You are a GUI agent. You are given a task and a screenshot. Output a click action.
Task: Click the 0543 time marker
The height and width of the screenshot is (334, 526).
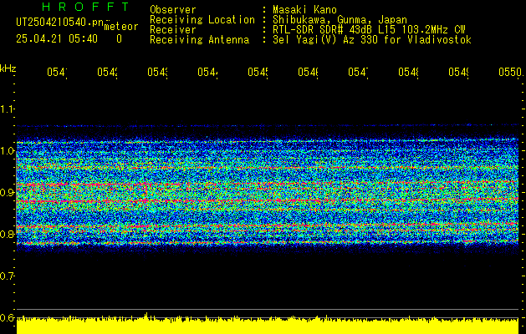(x=158, y=73)
